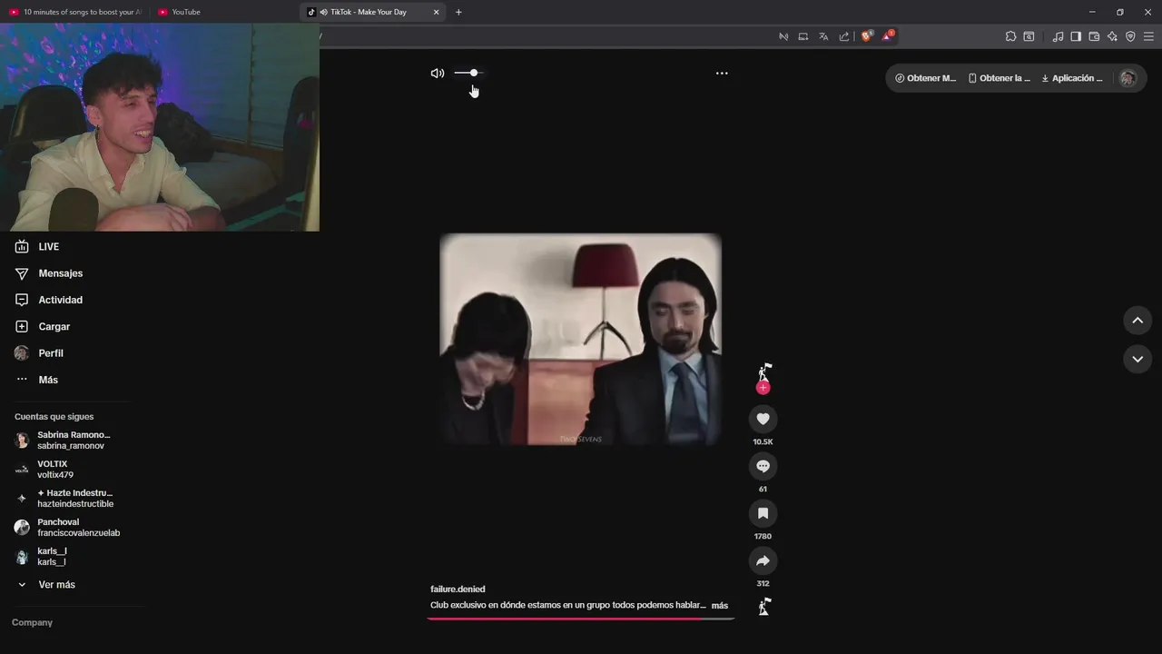The width and height of the screenshot is (1162, 654).
Task: Share the video with arrow icon
Action: (x=763, y=560)
